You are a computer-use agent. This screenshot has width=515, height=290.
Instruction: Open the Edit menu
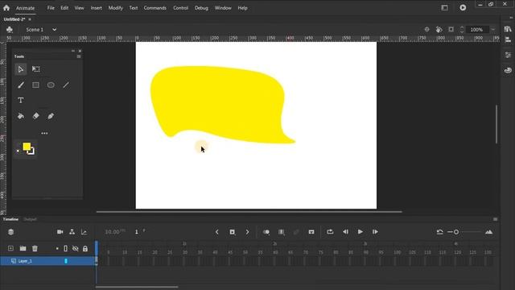(x=64, y=8)
